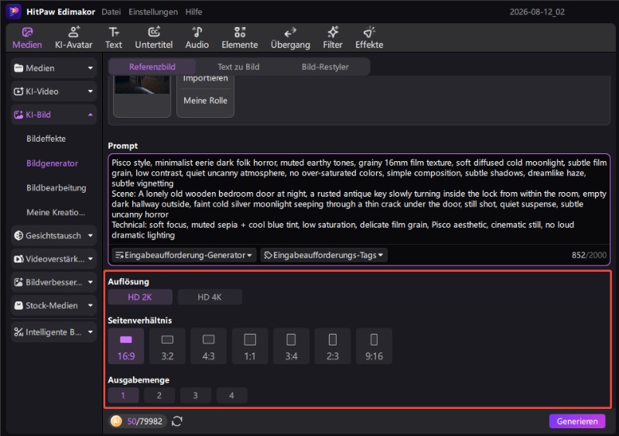Set Ausgabemenge to 1
This screenshot has width=619, height=436.
click(x=123, y=395)
